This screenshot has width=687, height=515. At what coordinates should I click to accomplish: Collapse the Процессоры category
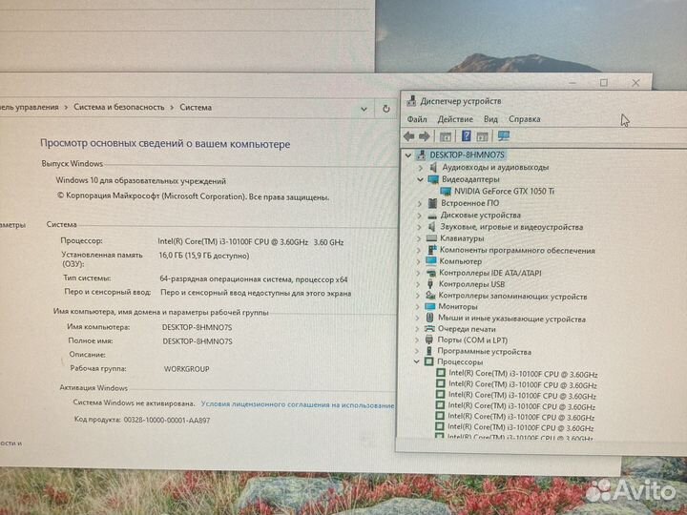pos(418,362)
